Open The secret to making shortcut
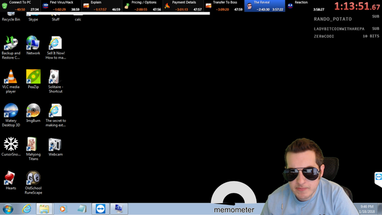This screenshot has height=215, width=382. (x=56, y=115)
